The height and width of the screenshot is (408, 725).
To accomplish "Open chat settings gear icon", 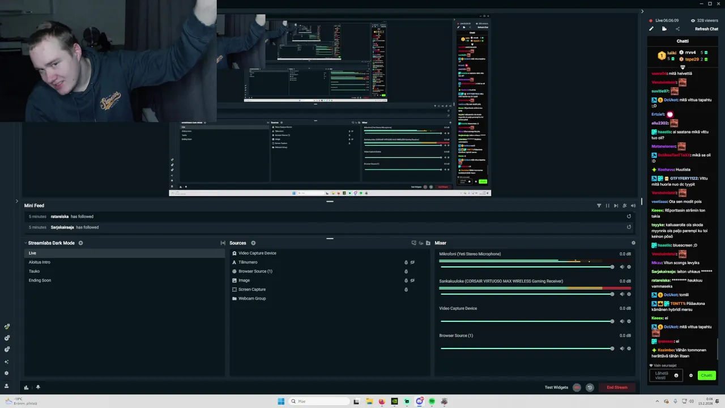I will 690,376.
